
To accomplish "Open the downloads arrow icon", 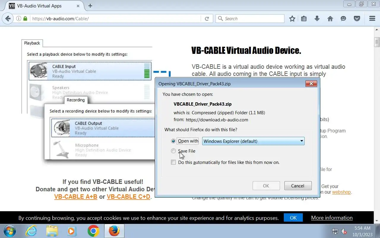I will coord(317,18).
